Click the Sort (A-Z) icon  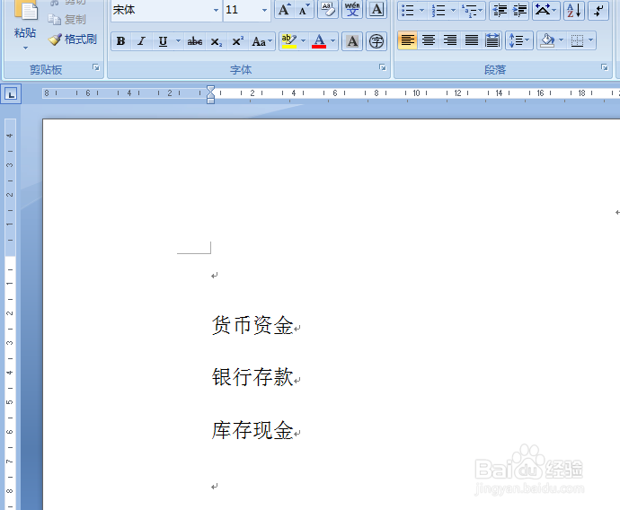point(574,10)
